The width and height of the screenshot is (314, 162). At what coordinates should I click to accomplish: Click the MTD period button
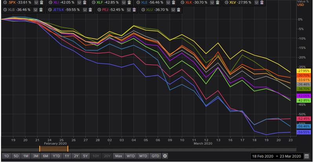tap(143, 156)
